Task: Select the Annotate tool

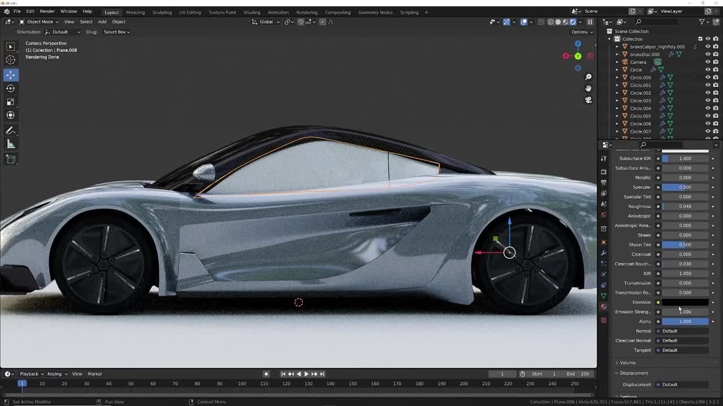Action: [11, 131]
